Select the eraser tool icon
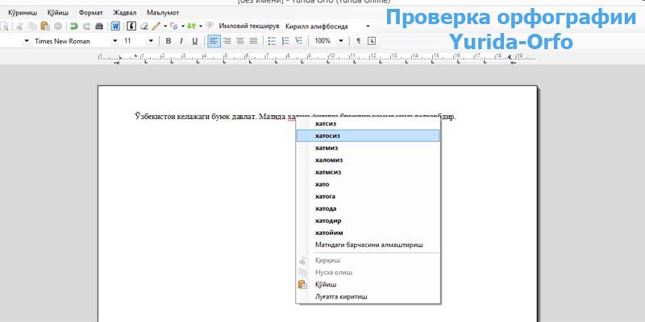Screen dimensions: 645x322 pos(144,27)
